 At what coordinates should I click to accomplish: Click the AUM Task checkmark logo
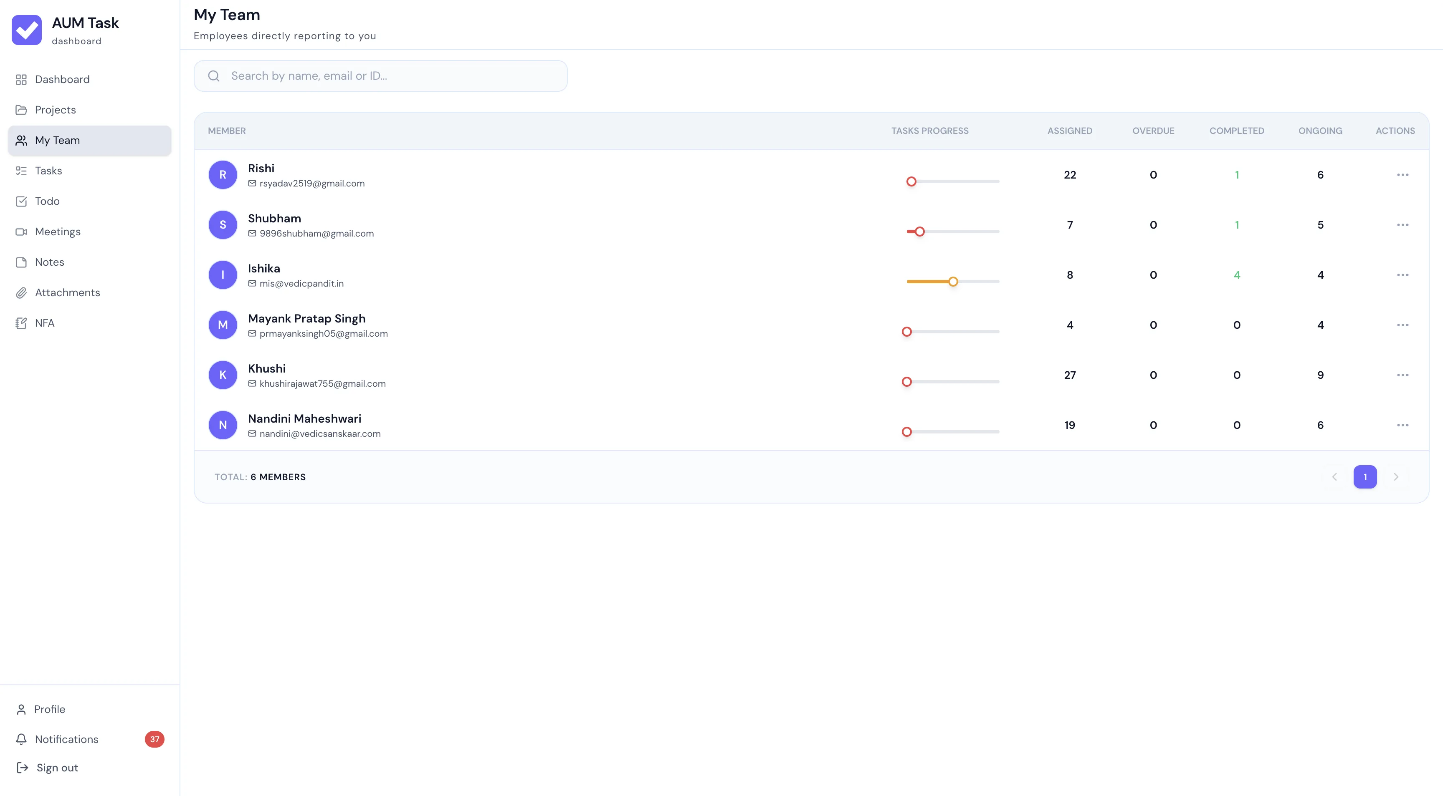[26, 30]
